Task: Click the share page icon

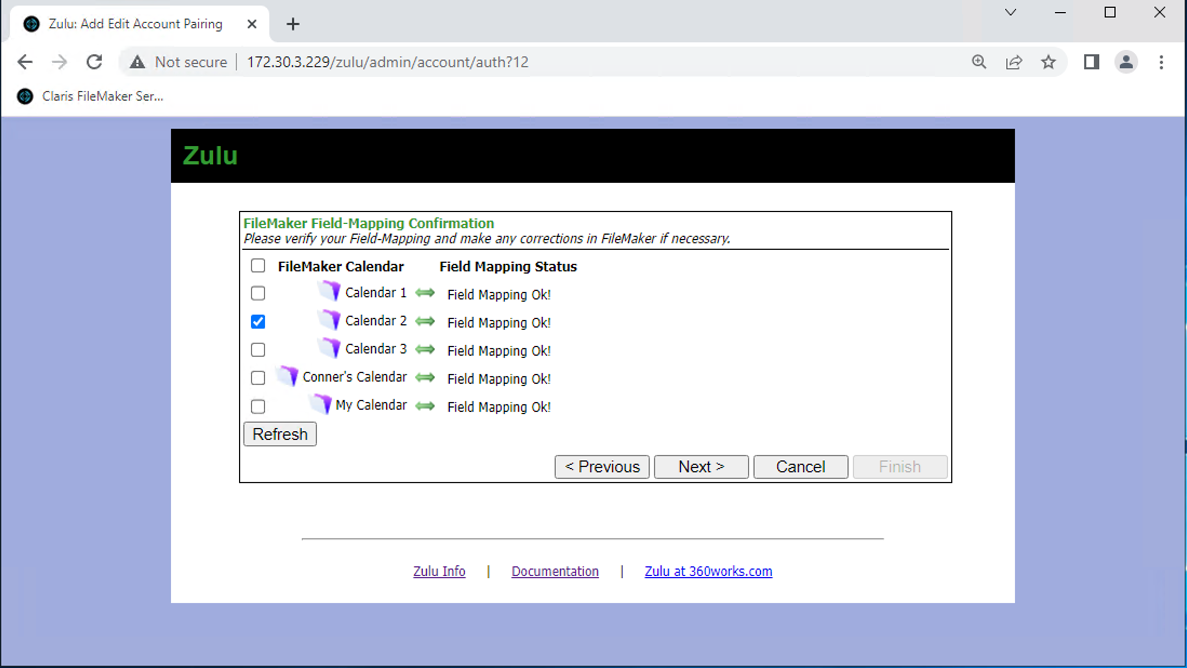Action: pos(1013,62)
